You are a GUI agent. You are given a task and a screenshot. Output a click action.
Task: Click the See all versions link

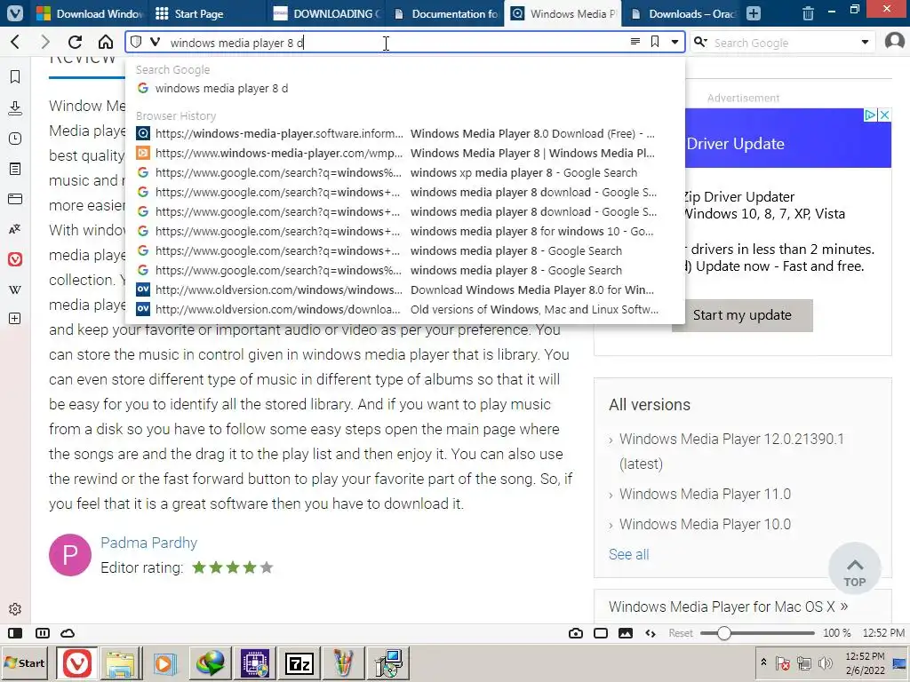[x=628, y=554]
